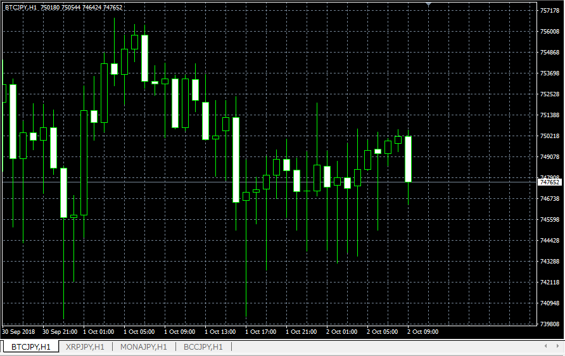Click the 1 Oct 13:00 time label

220,331
